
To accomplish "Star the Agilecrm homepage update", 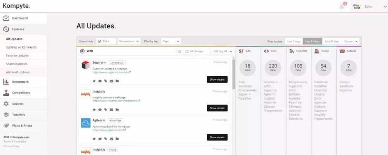I will (94, 139).
